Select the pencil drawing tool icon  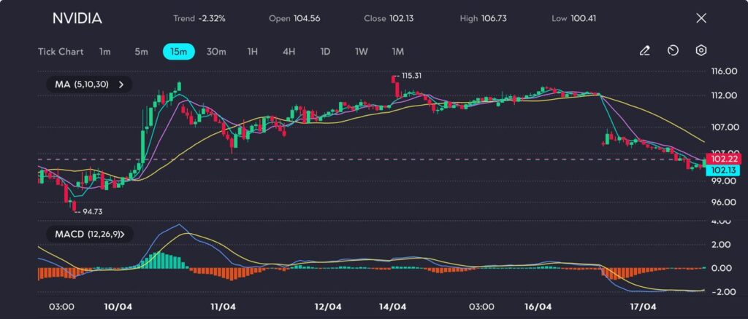tap(644, 51)
